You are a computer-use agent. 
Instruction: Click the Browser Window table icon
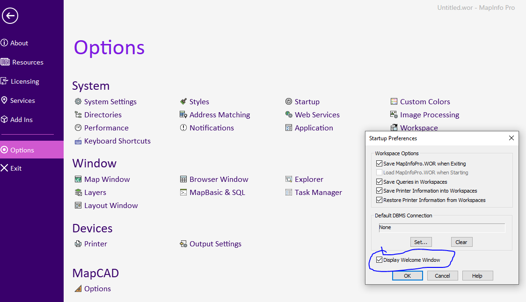183,180
